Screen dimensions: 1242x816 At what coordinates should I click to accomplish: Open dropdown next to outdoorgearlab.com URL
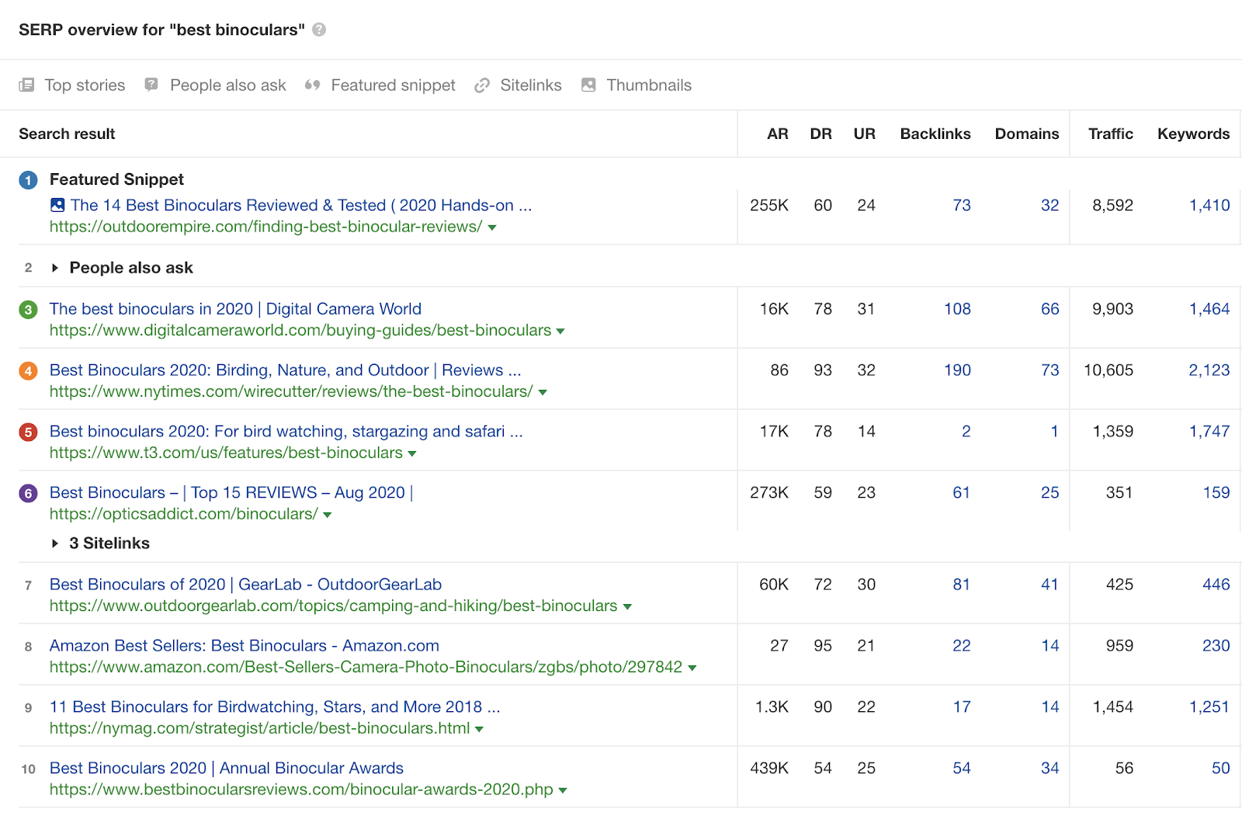pyautogui.click(x=627, y=607)
